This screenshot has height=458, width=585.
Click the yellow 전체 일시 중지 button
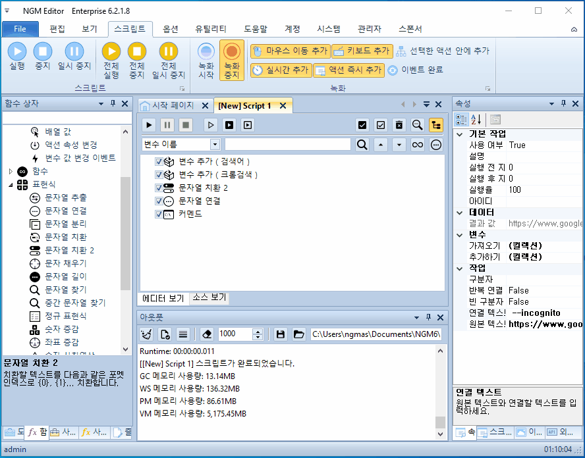pos(168,61)
